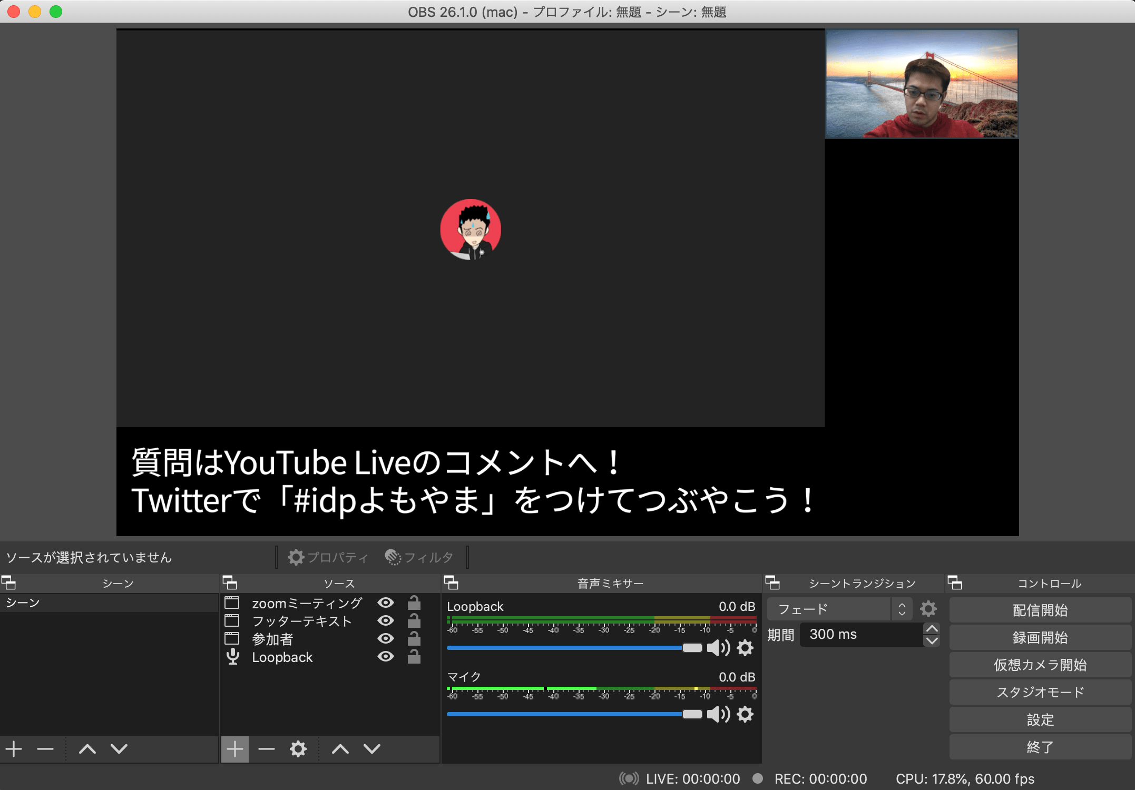The height and width of the screenshot is (790, 1135).
Task: Open 設定 settings
Action: (x=1040, y=720)
